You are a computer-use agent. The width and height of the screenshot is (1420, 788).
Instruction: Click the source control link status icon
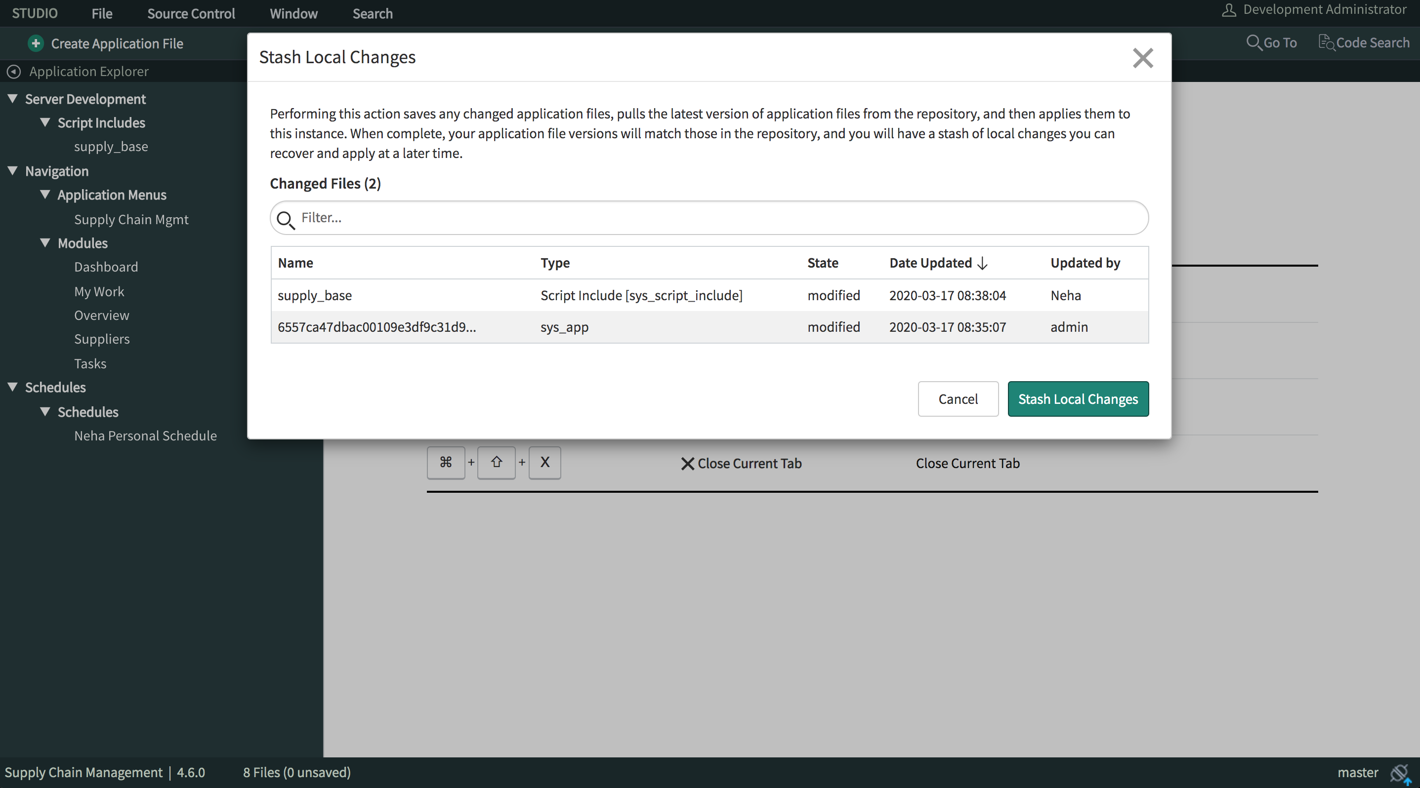click(x=1400, y=773)
